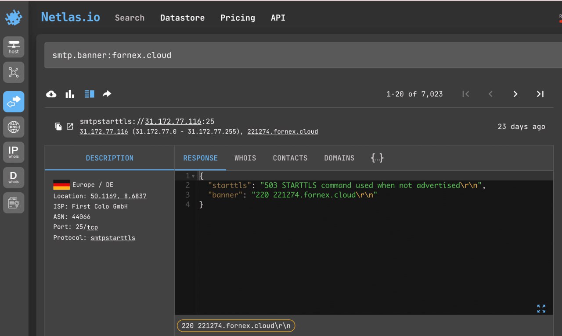Open the Pricing menu item

pyautogui.click(x=238, y=18)
